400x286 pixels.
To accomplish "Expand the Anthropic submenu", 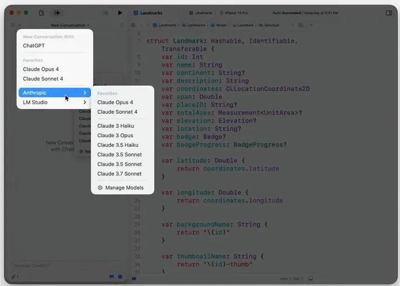I will point(55,93).
